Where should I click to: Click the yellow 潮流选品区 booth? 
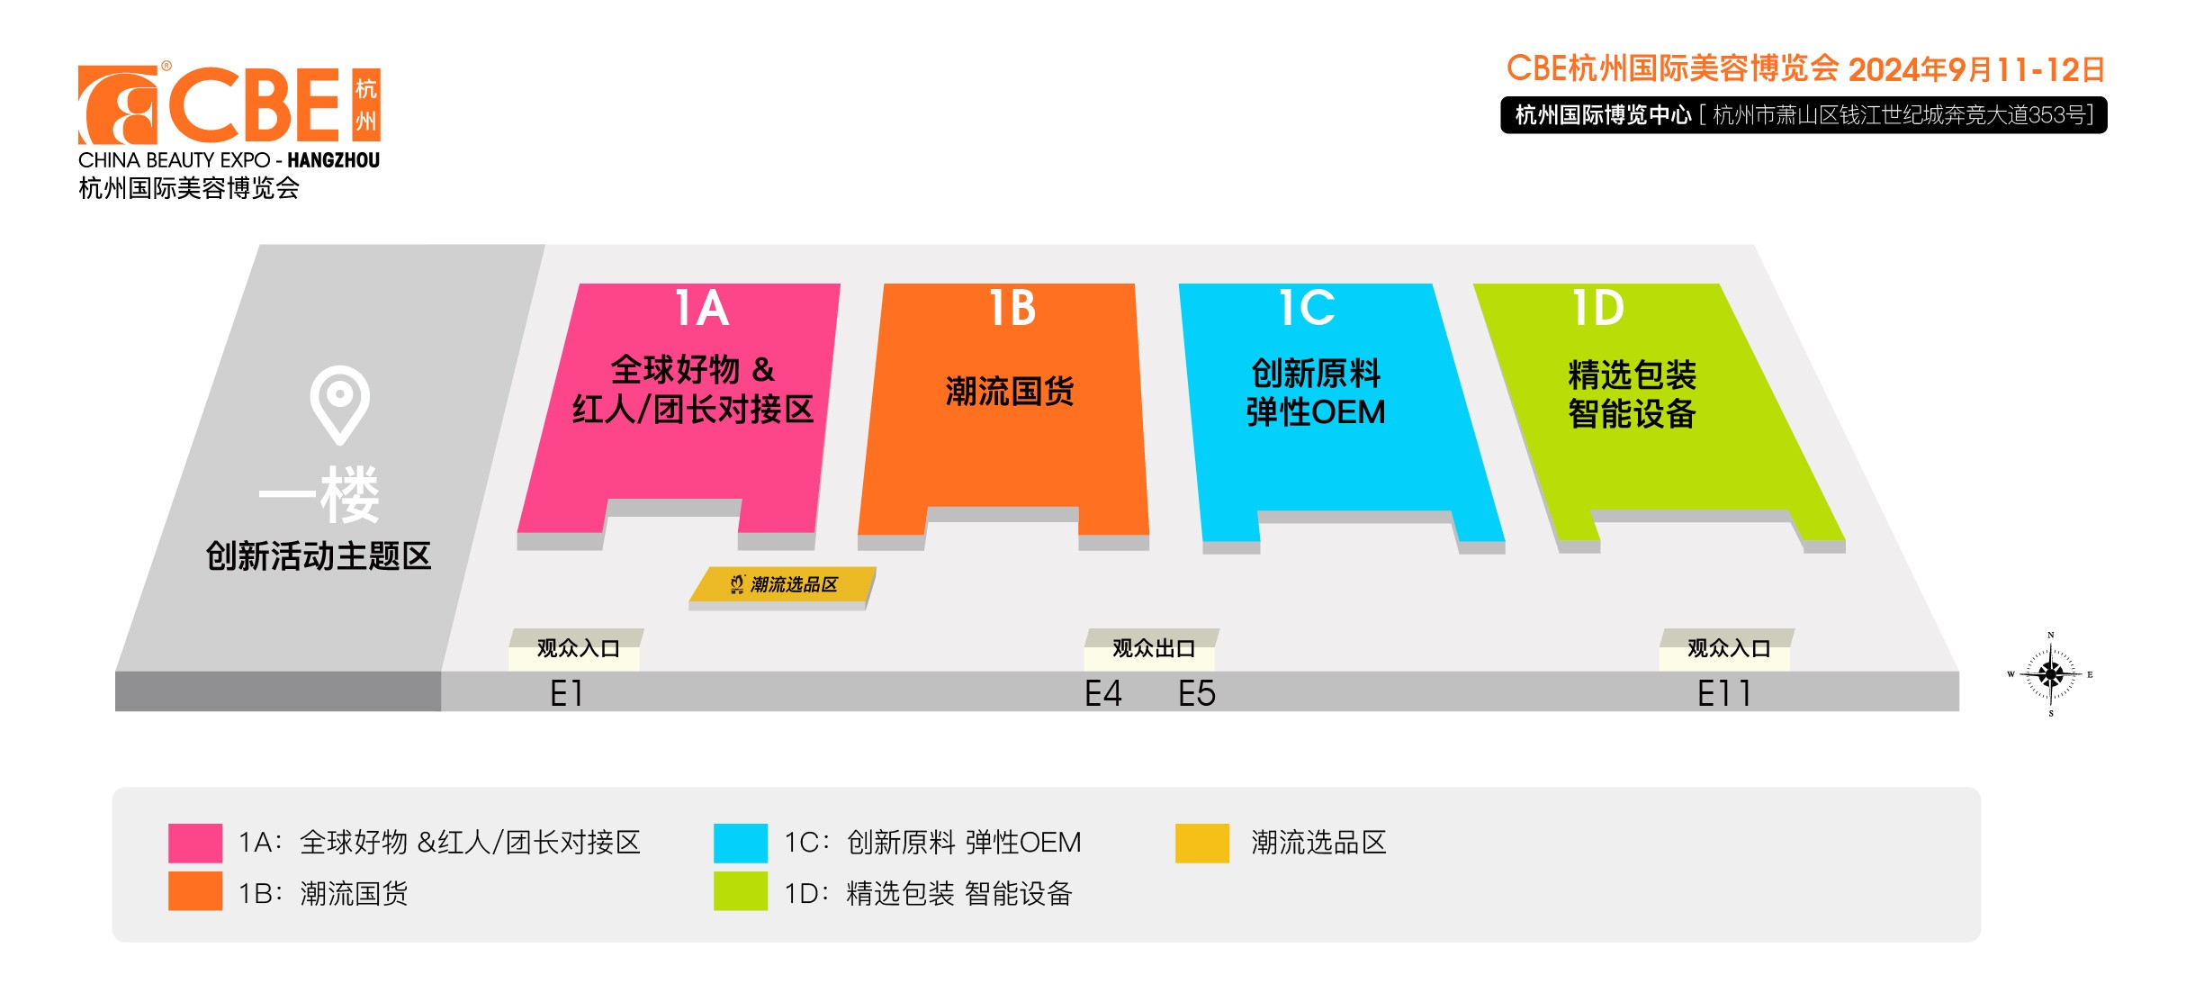783,584
